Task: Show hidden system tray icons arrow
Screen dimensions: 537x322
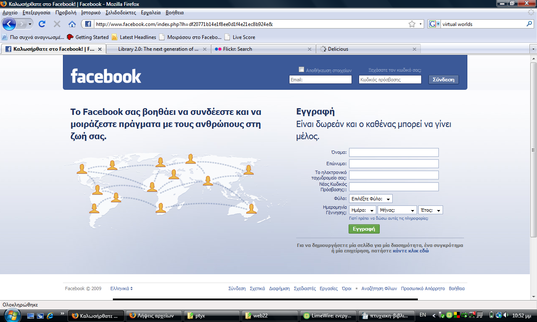Action: 435,315
